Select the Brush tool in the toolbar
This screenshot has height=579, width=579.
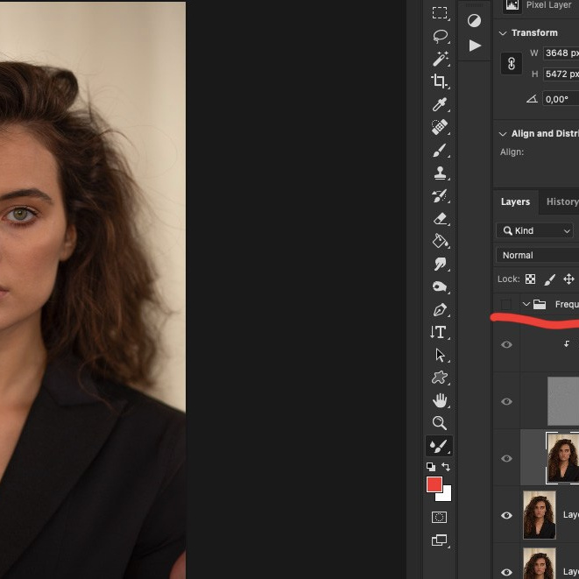point(440,151)
